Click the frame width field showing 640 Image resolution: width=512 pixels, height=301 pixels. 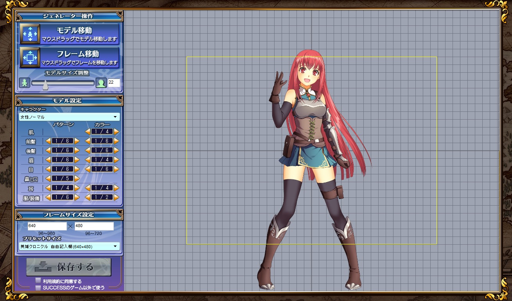click(x=47, y=226)
